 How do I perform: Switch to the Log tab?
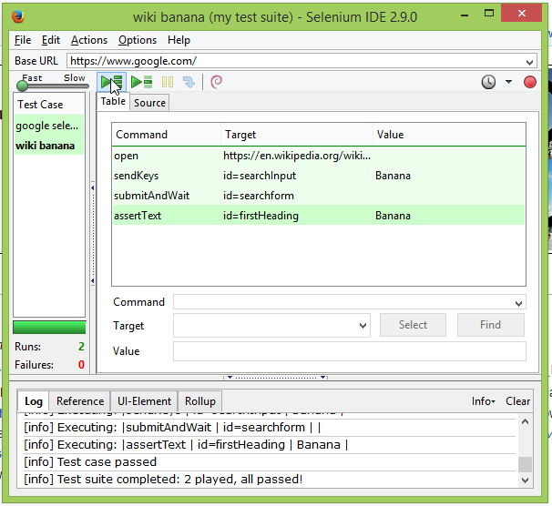(34, 401)
